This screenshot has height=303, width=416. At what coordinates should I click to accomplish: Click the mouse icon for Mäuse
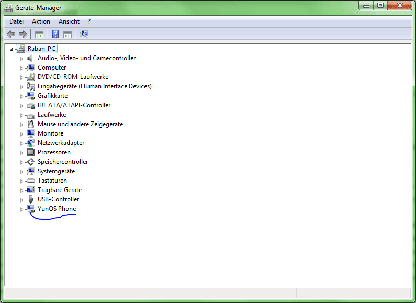pyautogui.click(x=31, y=124)
